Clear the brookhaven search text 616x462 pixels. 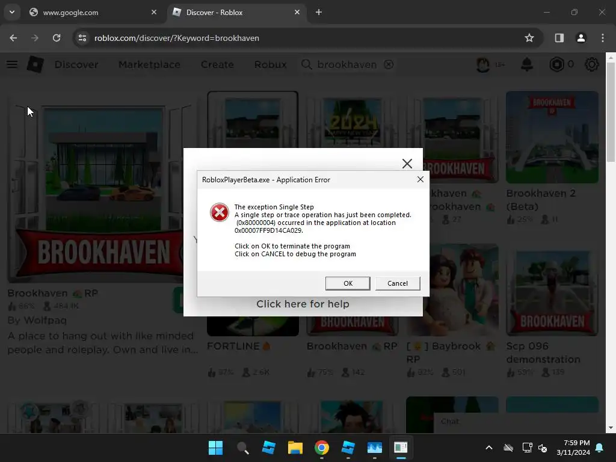pyautogui.click(x=389, y=64)
